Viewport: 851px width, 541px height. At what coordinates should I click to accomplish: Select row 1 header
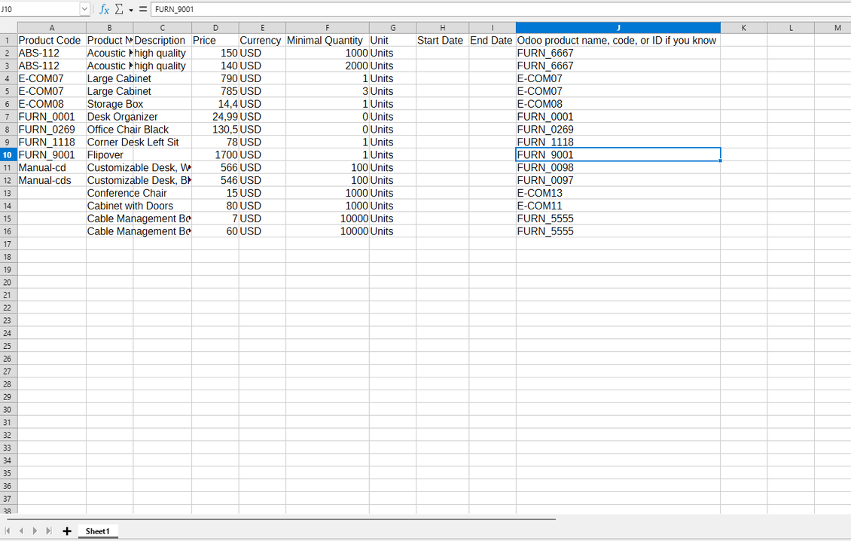click(8, 40)
